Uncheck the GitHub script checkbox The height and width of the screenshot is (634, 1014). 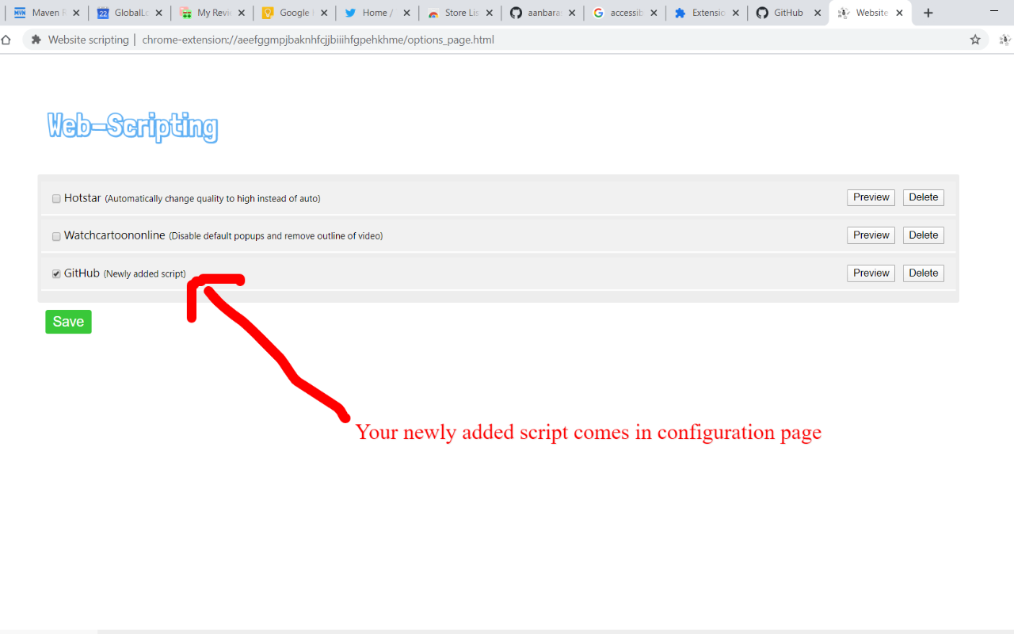point(55,273)
